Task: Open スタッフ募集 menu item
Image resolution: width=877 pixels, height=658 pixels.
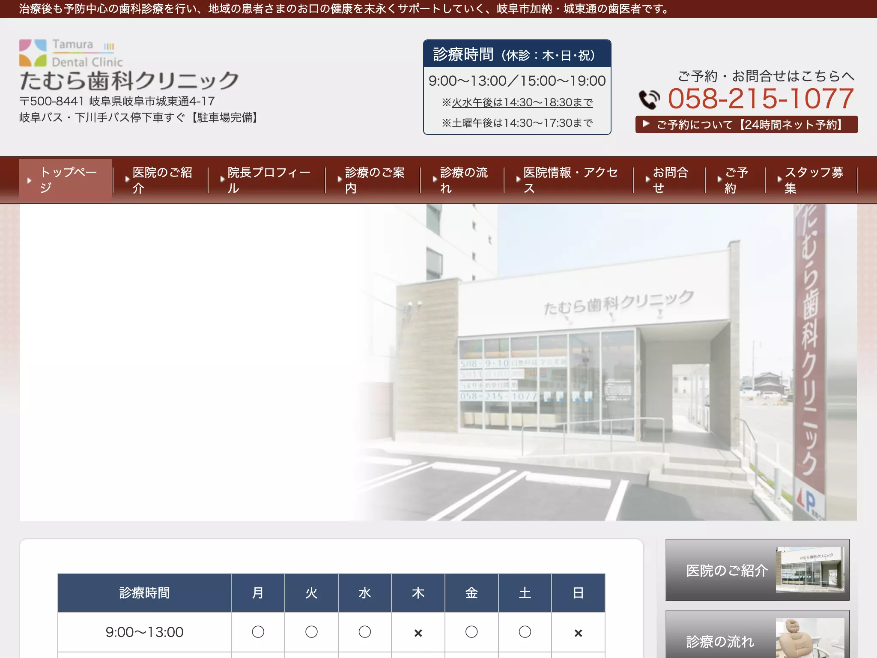Action: [811, 180]
